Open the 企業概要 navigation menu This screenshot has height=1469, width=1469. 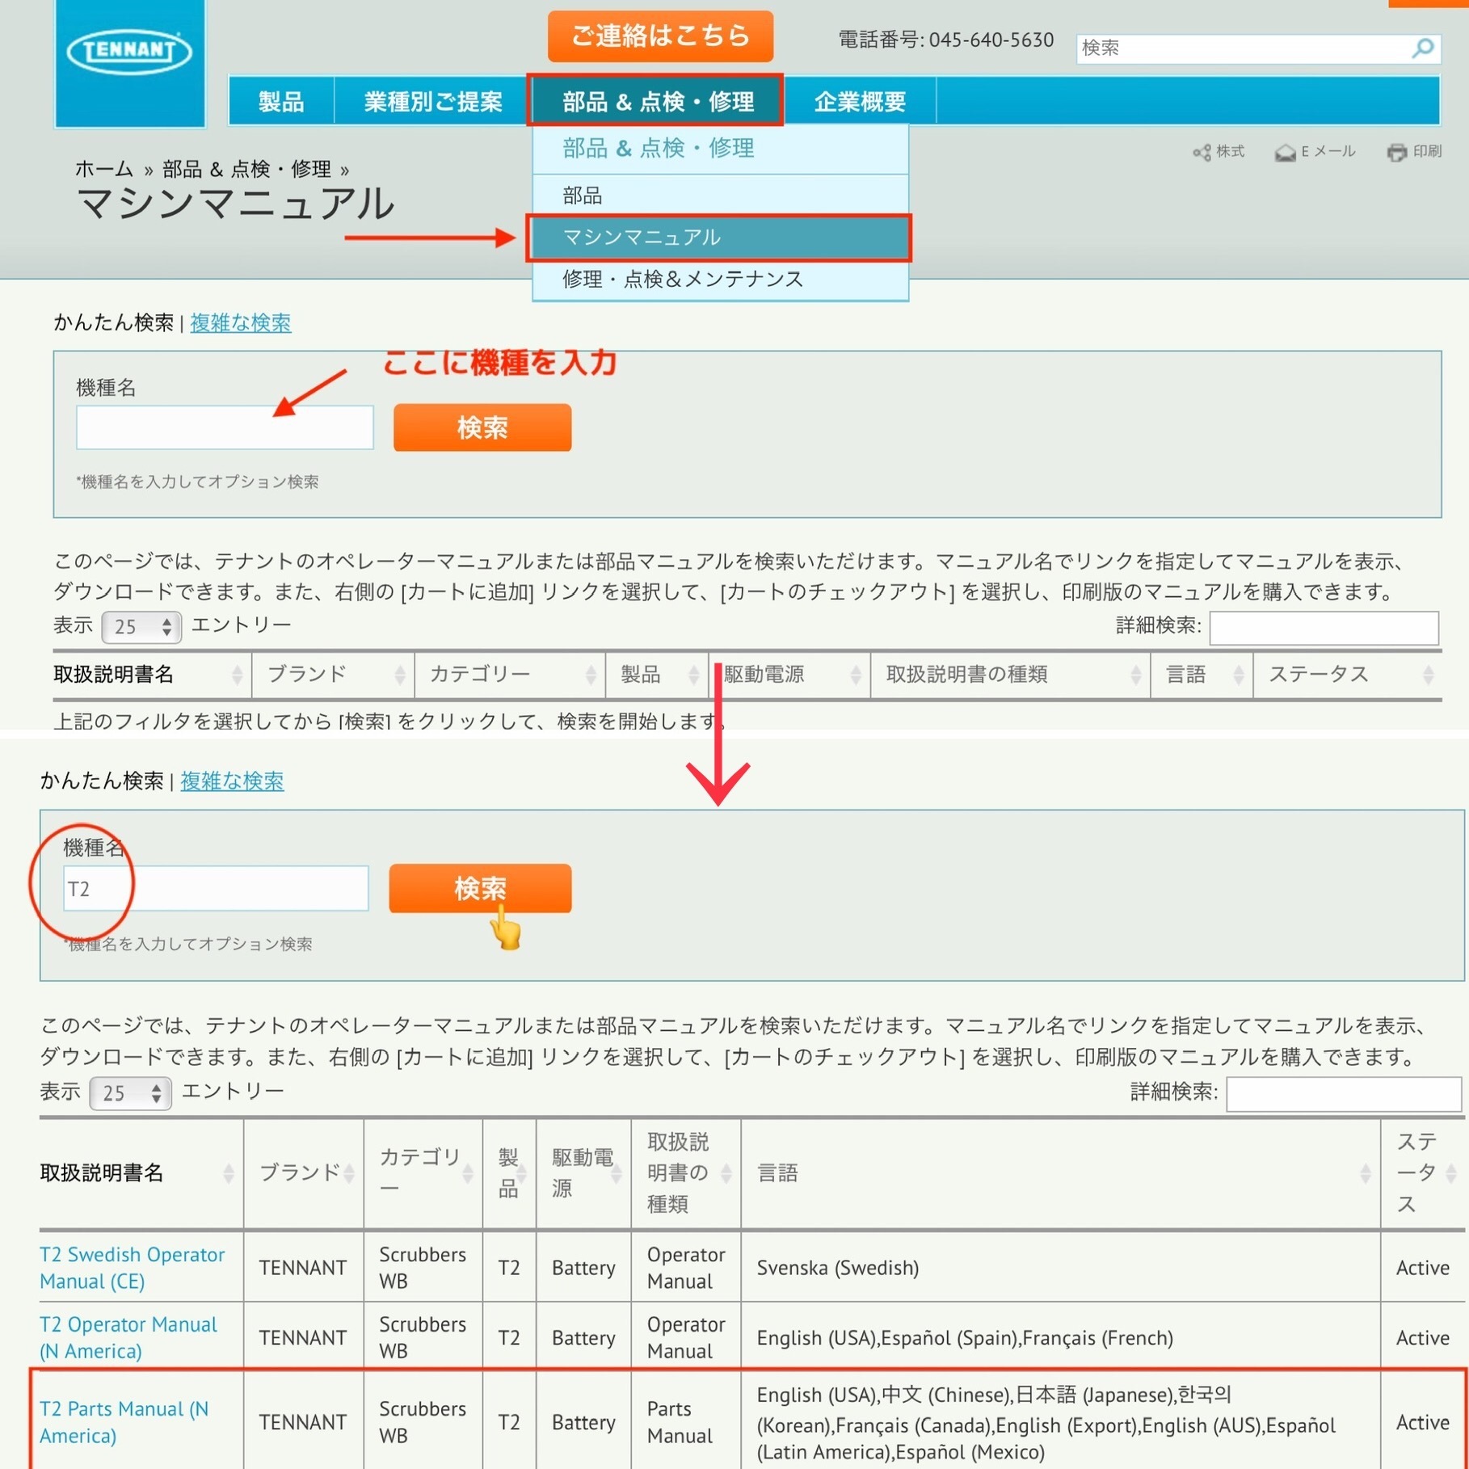(x=860, y=102)
